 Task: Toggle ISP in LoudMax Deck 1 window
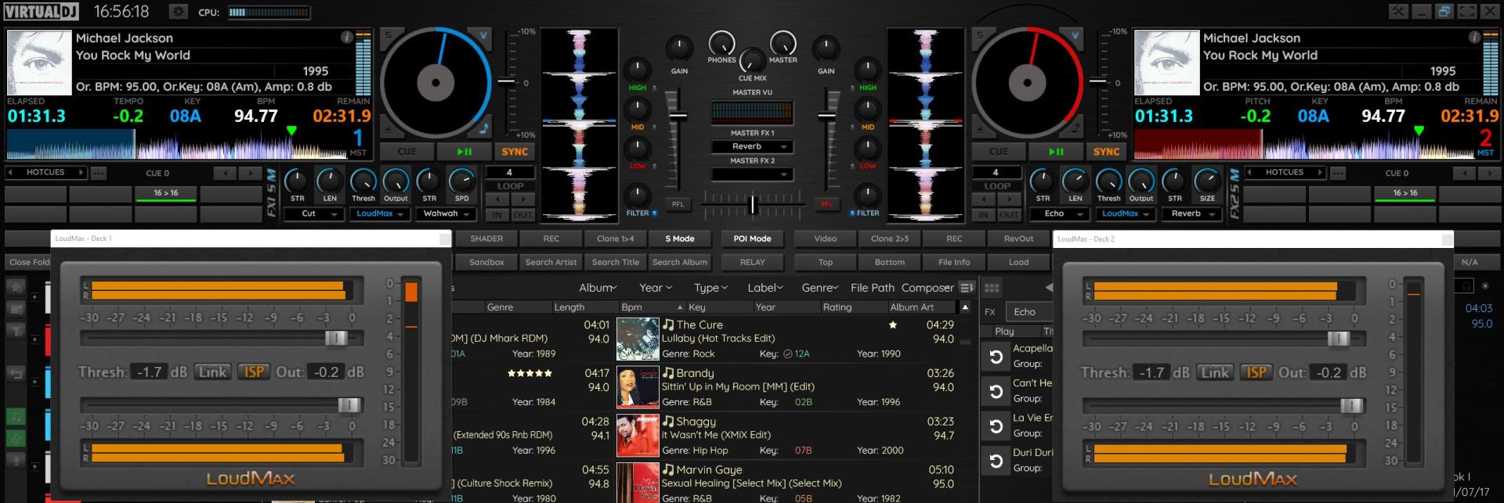pos(253,372)
